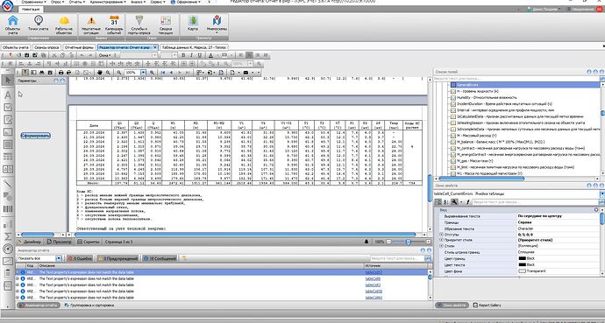Click the print icon in preview toolbar
605x323 pixels.
pyautogui.click(x=60, y=73)
